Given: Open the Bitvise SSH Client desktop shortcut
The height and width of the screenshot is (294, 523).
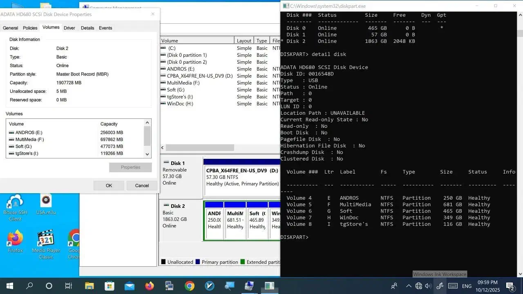Looking at the screenshot, I should coord(15,203).
